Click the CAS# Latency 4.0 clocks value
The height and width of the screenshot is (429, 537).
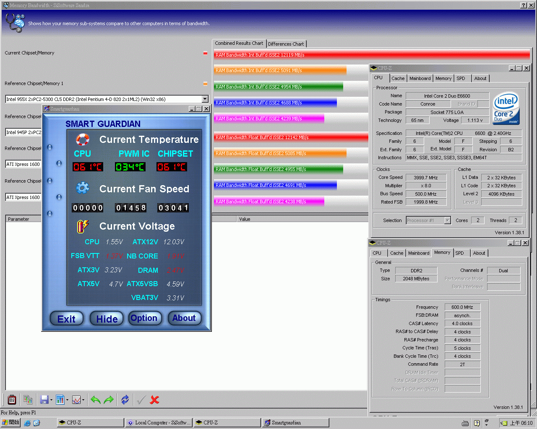click(462, 323)
